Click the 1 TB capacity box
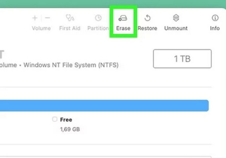 [182, 59]
